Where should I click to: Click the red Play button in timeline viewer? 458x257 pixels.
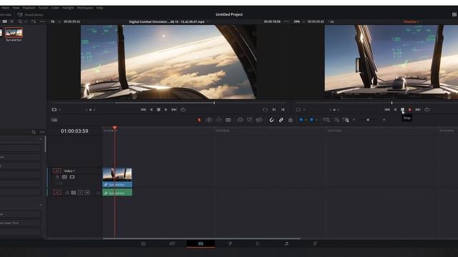(410, 109)
